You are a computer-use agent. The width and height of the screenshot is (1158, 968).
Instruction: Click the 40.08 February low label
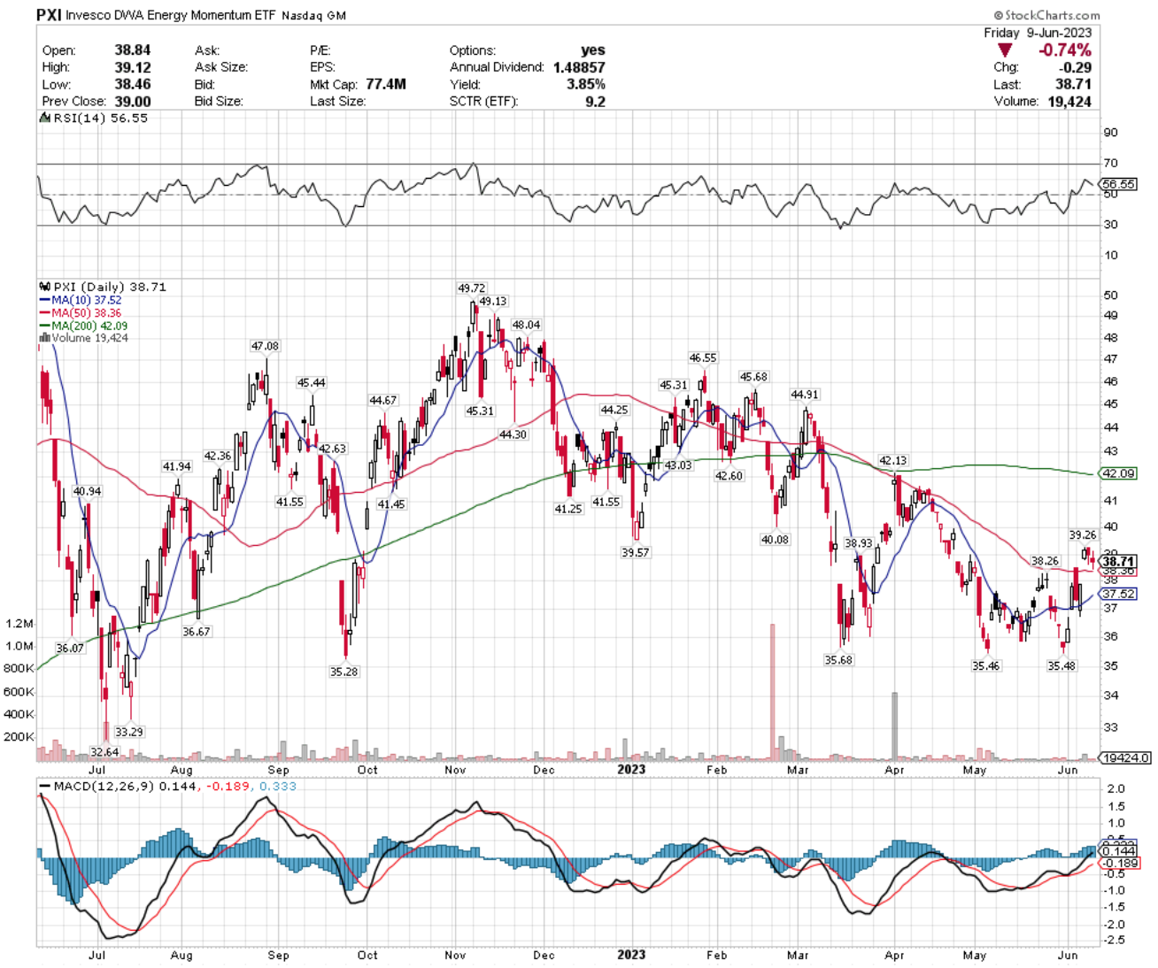775,539
